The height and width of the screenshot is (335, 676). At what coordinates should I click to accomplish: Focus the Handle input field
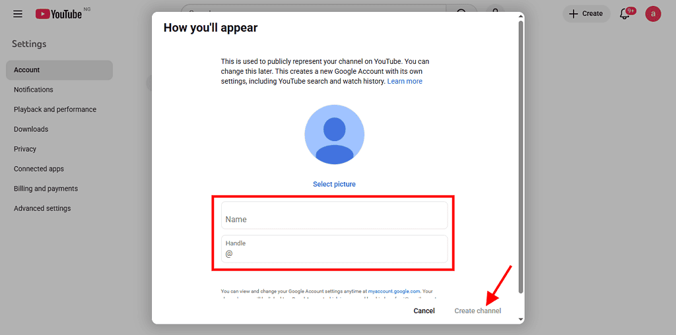point(334,249)
